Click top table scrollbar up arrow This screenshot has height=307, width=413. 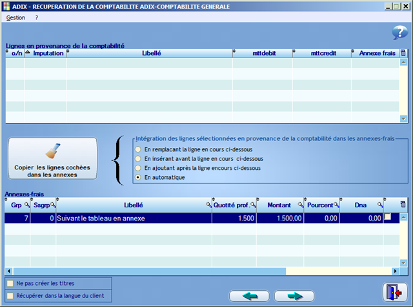point(403,62)
